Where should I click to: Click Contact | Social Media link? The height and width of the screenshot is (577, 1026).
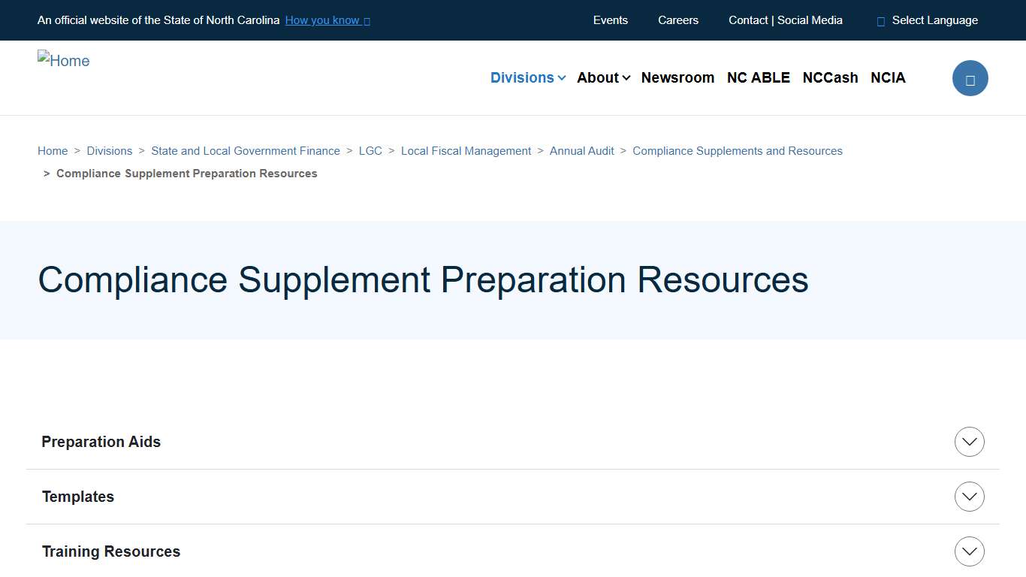(785, 20)
